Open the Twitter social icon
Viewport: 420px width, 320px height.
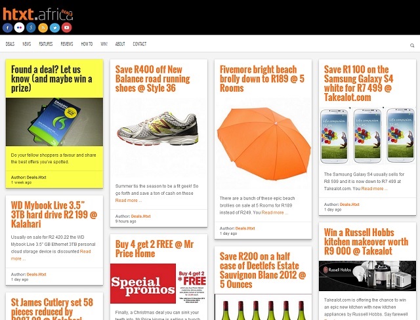54,28
